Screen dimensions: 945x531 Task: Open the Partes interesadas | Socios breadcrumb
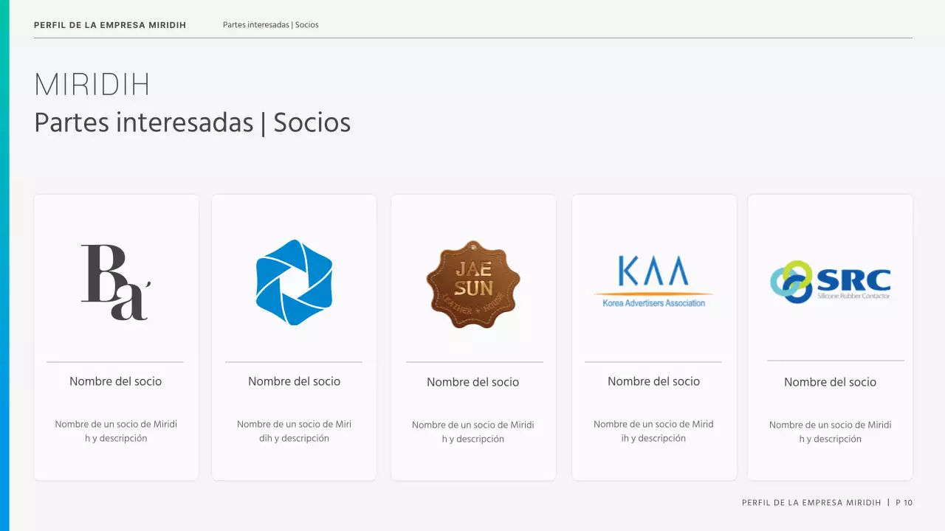pos(270,24)
